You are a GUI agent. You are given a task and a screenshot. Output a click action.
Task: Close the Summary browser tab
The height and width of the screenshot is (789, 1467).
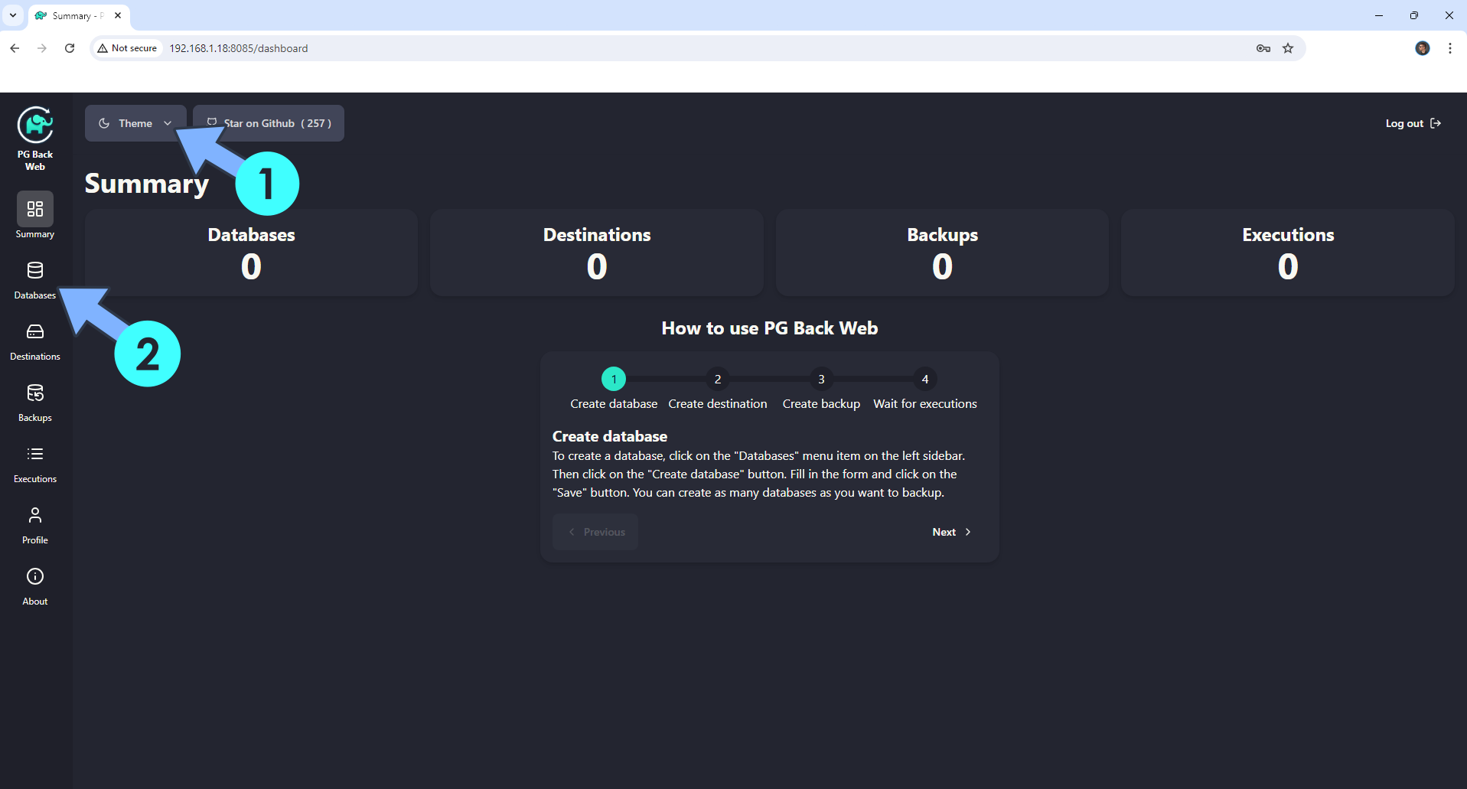118,15
